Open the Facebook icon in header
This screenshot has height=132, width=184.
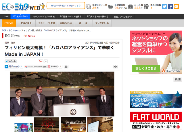[x=170, y=6]
